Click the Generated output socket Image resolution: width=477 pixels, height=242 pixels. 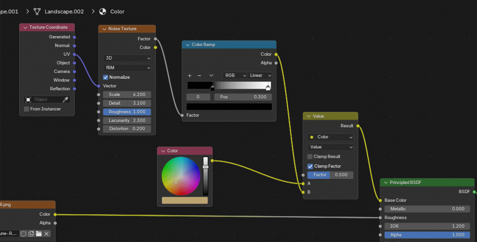(x=74, y=37)
